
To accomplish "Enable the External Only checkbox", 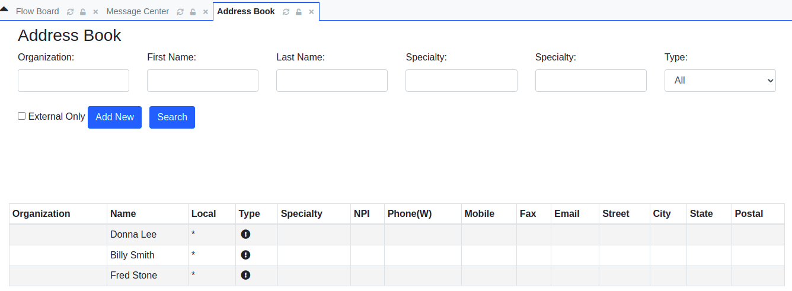I will tap(22, 116).
